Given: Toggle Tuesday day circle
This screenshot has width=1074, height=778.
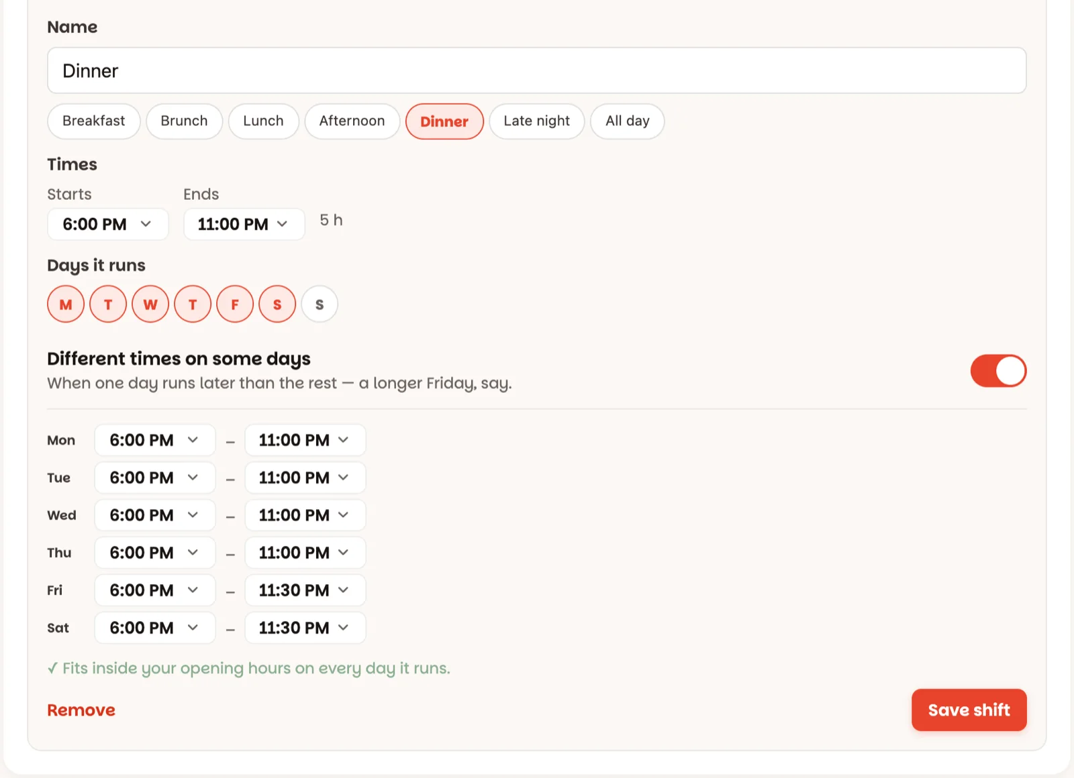Looking at the screenshot, I should click(108, 304).
